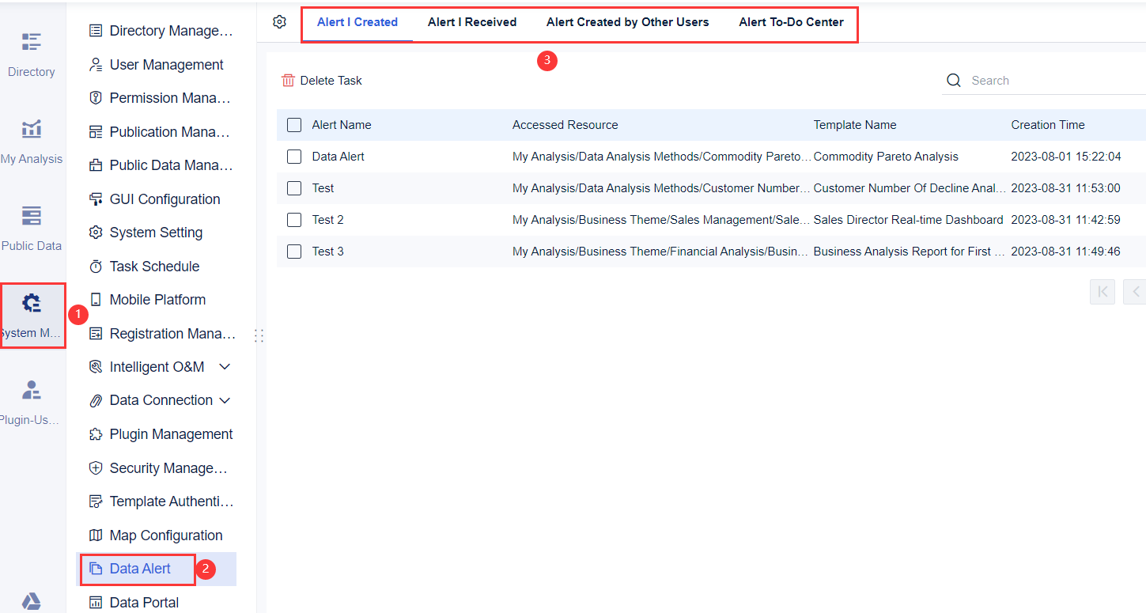Screen dimensions: 1146x613
Task: Collapse the left panel using the resize handle
Action: click(x=259, y=335)
